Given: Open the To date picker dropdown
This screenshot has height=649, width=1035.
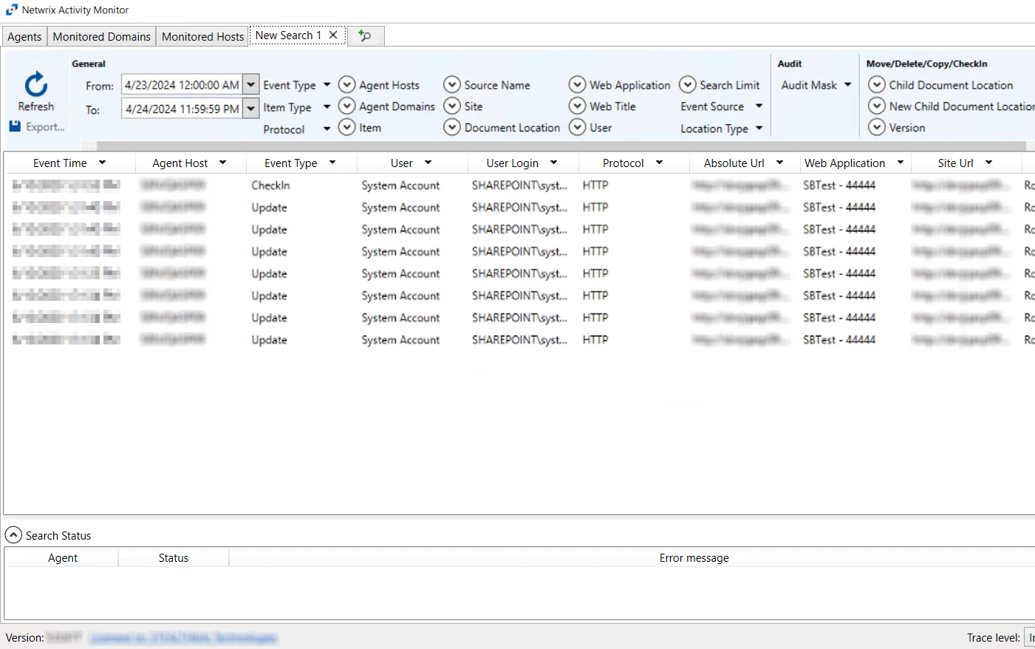Looking at the screenshot, I should [251, 109].
